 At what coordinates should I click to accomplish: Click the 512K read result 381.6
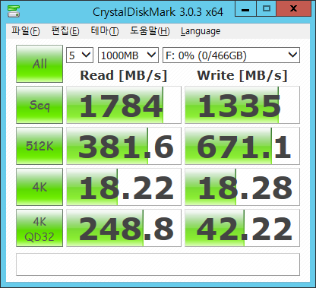pos(124,146)
